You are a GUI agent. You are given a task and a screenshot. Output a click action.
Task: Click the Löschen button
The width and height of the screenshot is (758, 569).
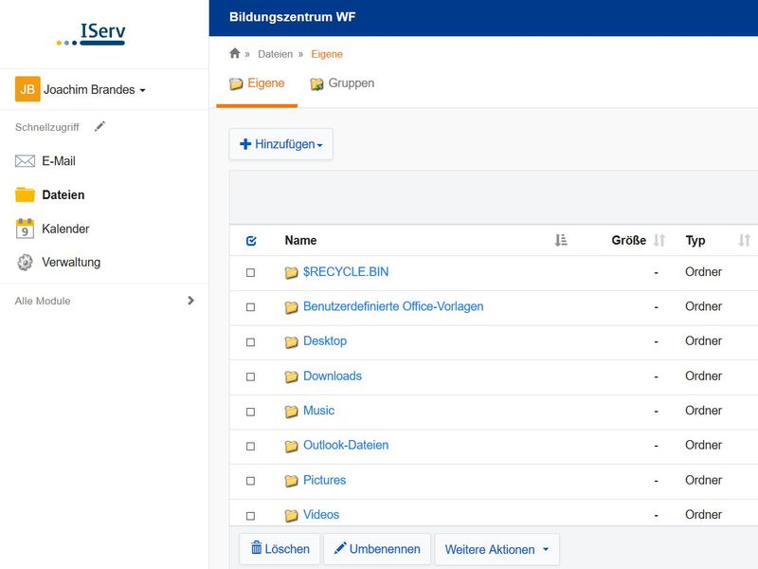coord(280,549)
